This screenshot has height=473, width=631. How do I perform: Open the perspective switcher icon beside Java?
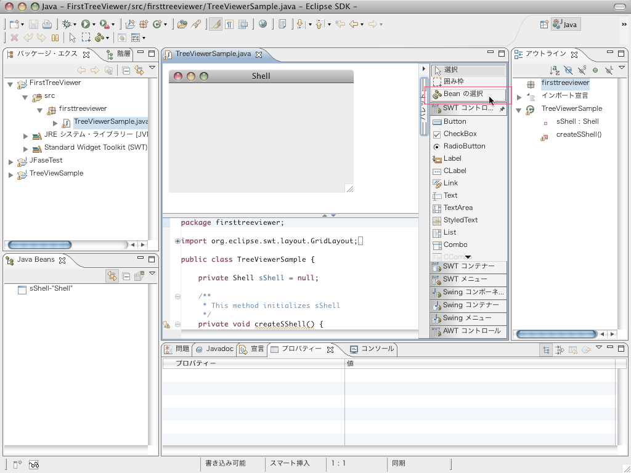pyautogui.click(x=544, y=25)
